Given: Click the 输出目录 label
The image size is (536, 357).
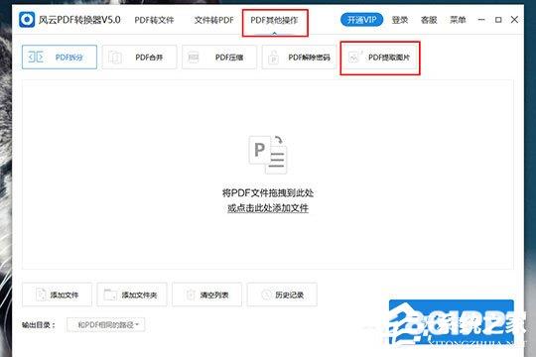Looking at the screenshot, I should (x=39, y=325).
